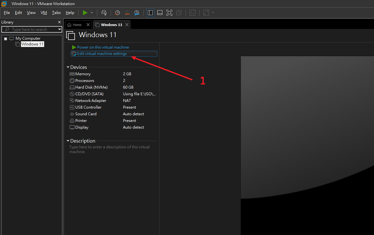Open the library search dropdown arrow
Viewport: 374px width, 235px height.
point(59,30)
